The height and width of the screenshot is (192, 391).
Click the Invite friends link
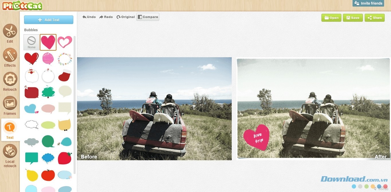pos(368,3)
